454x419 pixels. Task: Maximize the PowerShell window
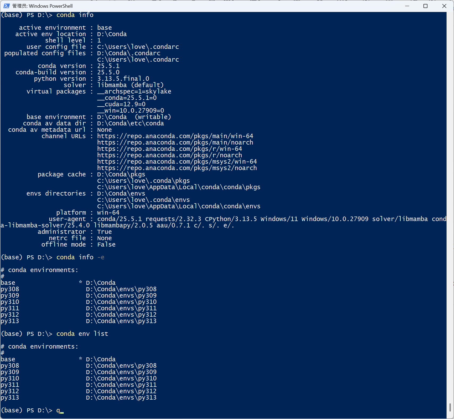426,6
